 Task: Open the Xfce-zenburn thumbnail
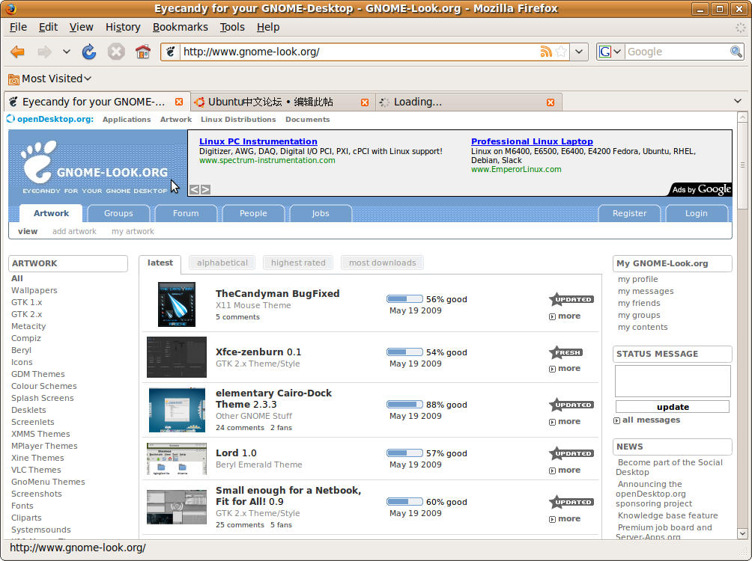click(177, 357)
